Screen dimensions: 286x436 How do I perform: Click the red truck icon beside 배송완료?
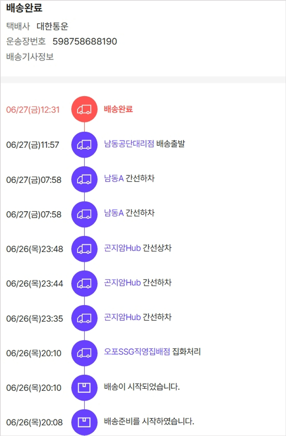tap(84, 109)
